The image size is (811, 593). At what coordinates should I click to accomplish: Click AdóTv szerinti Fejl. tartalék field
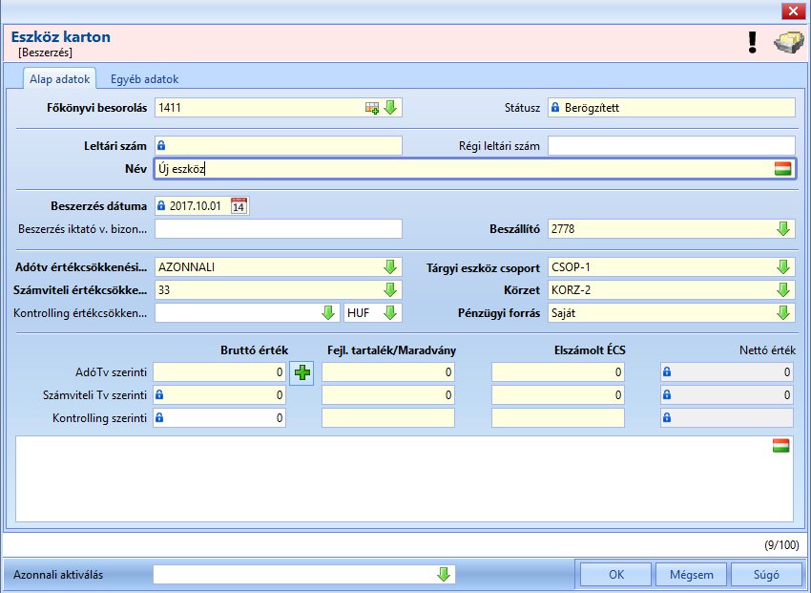pyautogui.click(x=388, y=372)
